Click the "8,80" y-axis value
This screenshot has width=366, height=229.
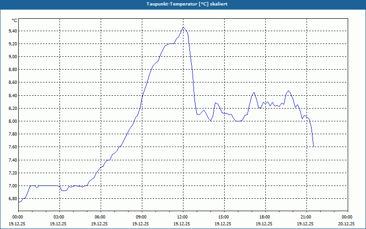tap(13, 70)
